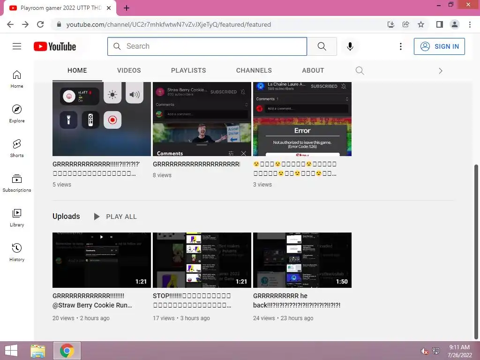Click the page vertical scrollbar

(x=476, y=251)
